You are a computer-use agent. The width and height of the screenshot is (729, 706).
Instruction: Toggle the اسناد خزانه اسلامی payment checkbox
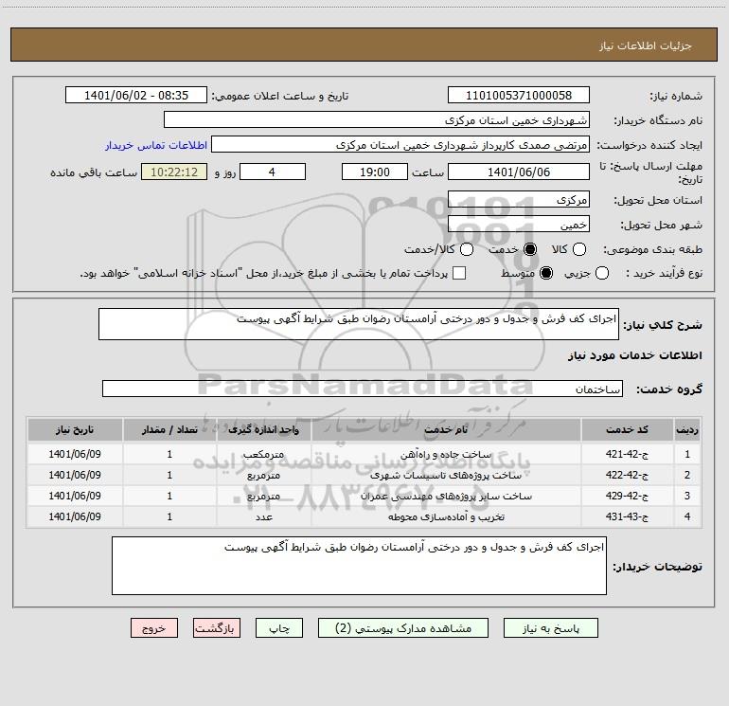459,273
